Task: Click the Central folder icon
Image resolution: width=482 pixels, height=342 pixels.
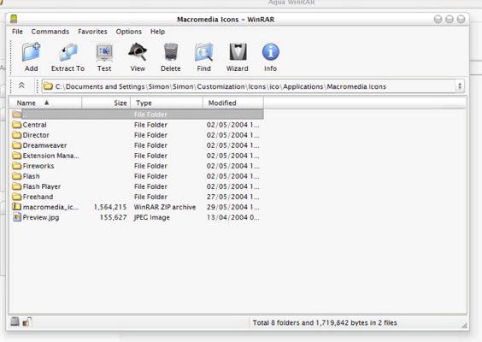Action: point(16,125)
